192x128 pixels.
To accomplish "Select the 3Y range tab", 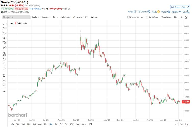I will pyautogui.click(x=61, y=124).
